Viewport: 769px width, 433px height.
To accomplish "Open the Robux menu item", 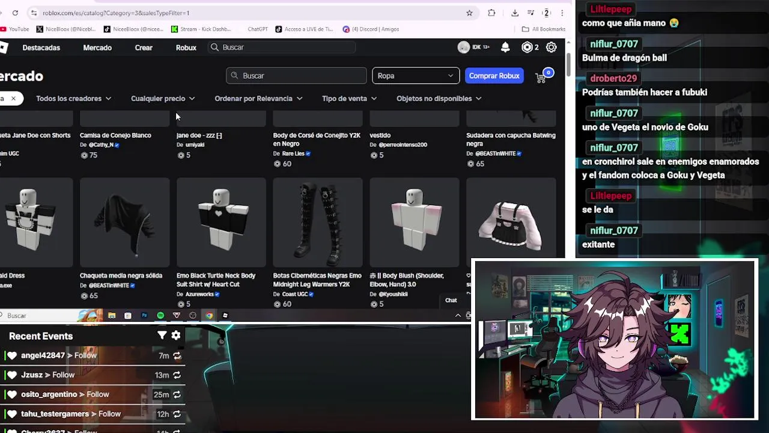I will [x=186, y=48].
